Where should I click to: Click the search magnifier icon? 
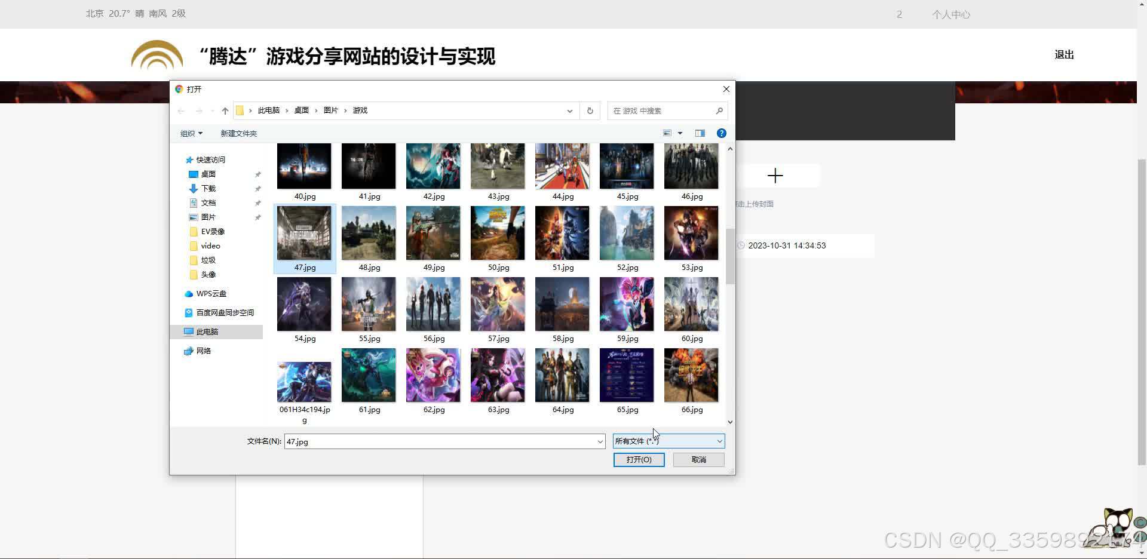click(719, 110)
